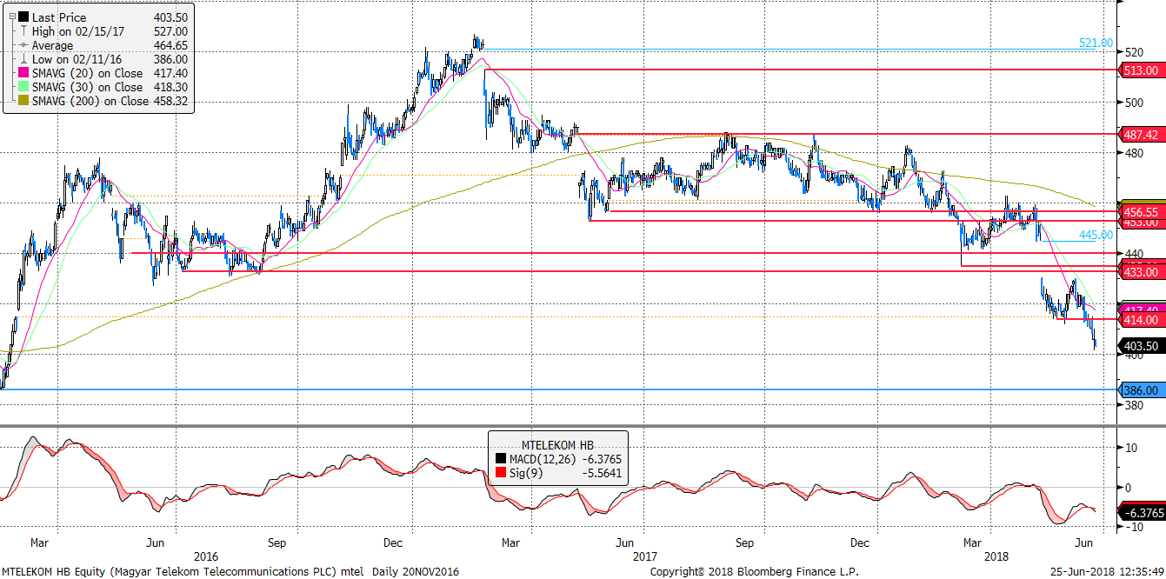The image size is (1166, 579).
Task: Select "SMAVG (200) on Close" legend entry
Action: point(90,101)
